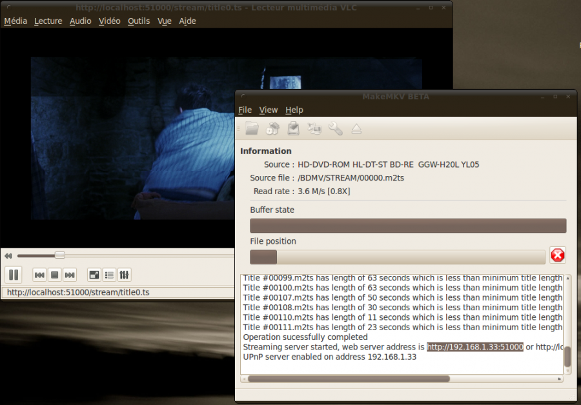Select log line for Title #00108.m2ts
Viewport: 581px width, 405px height.
403,308
